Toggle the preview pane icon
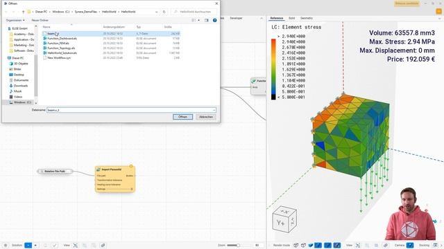Image resolution: width=444 pixels, height=249 pixels. [x=207, y=20]
